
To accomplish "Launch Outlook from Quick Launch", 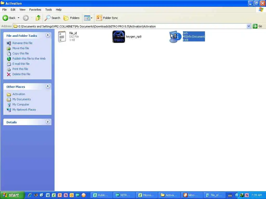I will click(x=72, y=195).
